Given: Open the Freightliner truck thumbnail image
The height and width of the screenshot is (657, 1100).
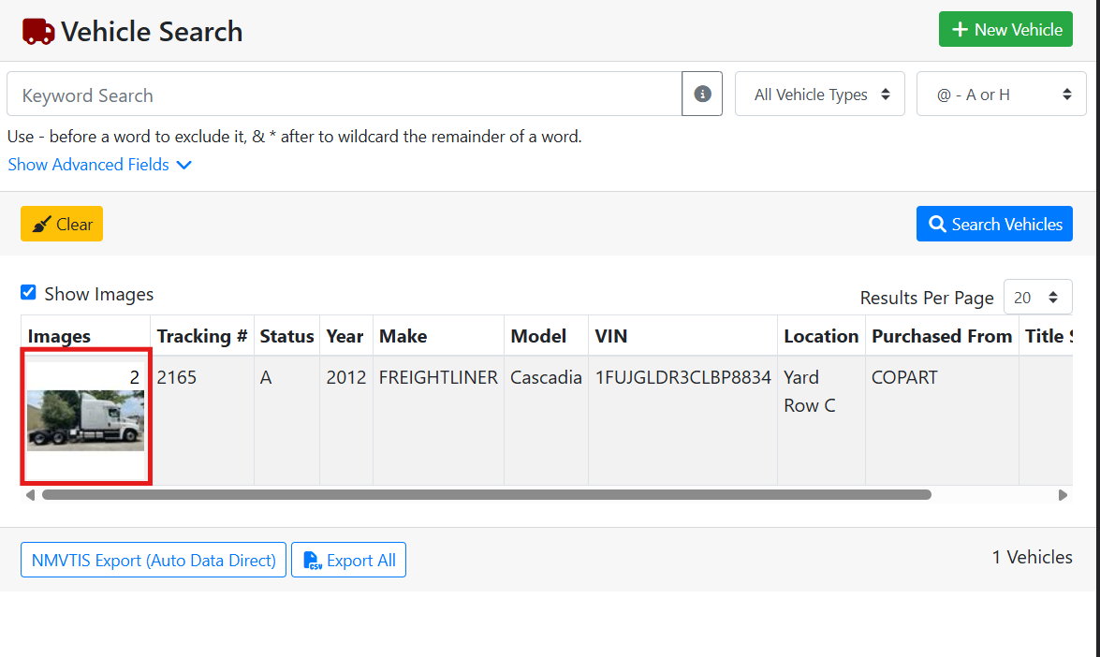Looking at the screenshot, I should pos(85,420).
